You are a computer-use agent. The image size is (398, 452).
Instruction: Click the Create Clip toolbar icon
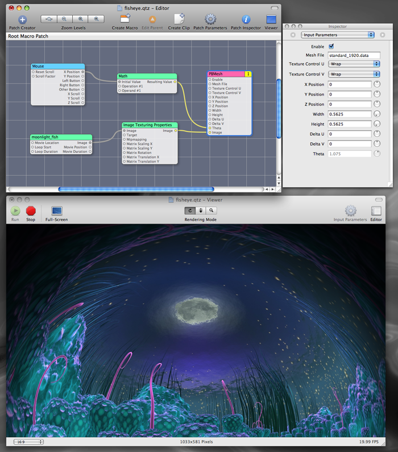pos(179,20)
